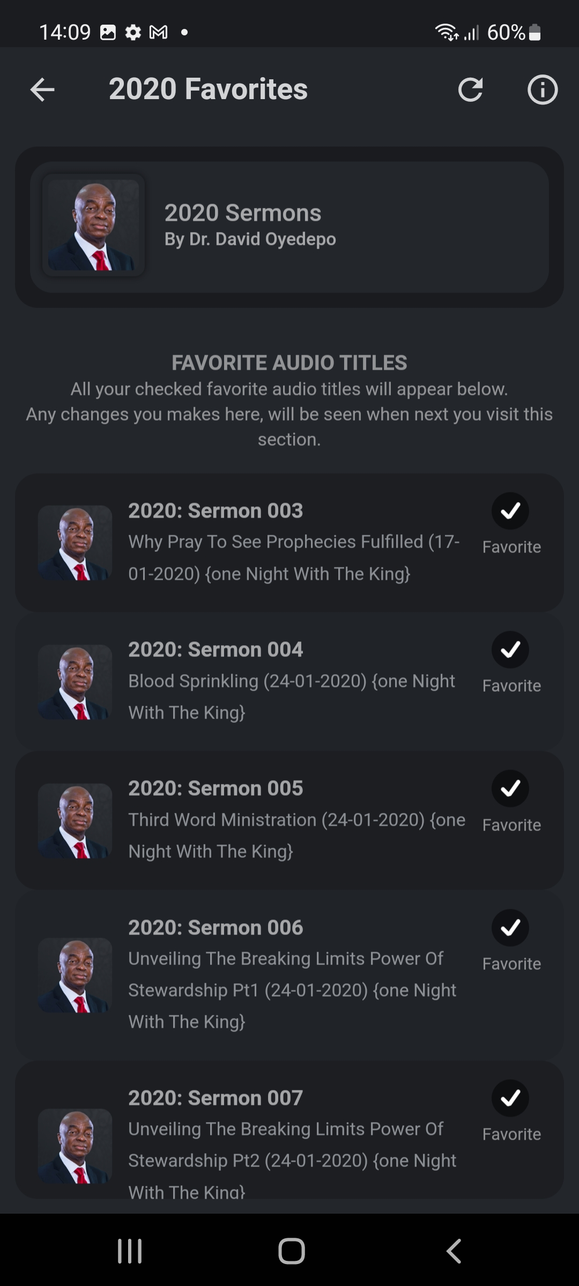The height and width of the screenshot is (1286, 579).
Task: Uncheck favorite for Sermon 003
Action: tap(510, 511)
